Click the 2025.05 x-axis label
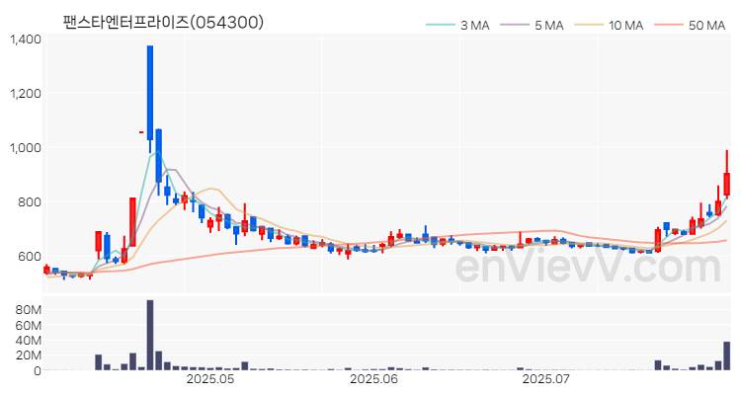 tap(210, 379)
